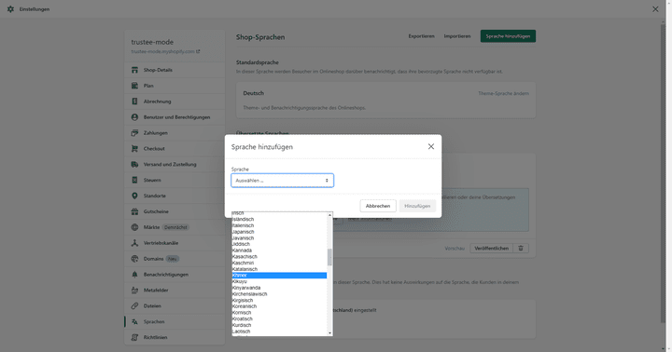Screen dimensions: 672x352
Task: Click the Checkout cart icon
Action: coord(134,148)
